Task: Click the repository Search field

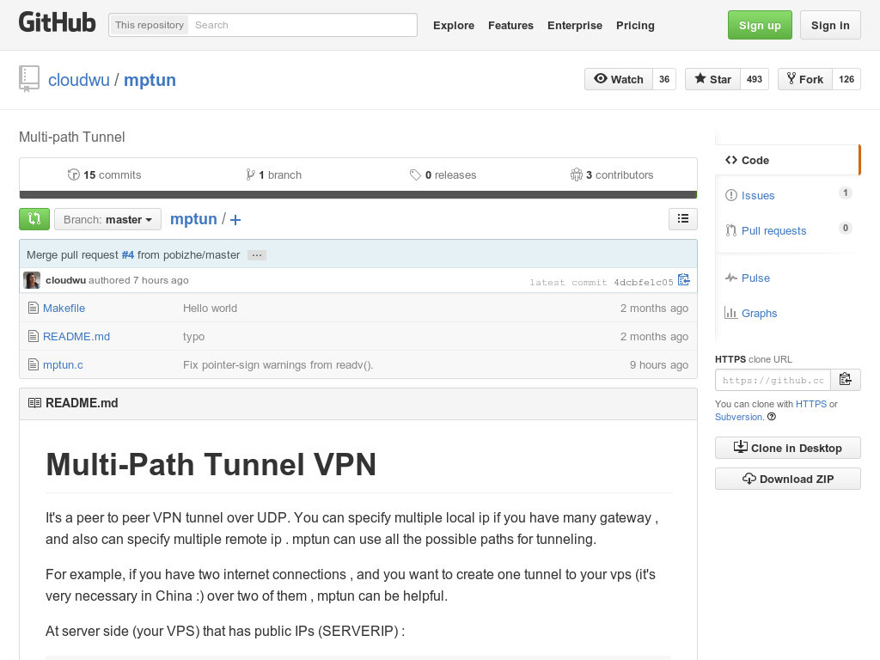Action: (x=303, y=25)
